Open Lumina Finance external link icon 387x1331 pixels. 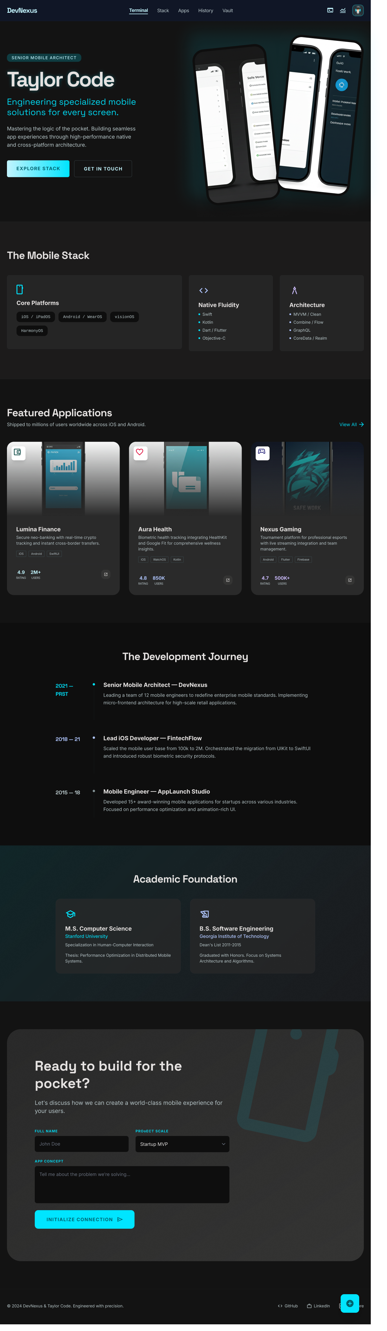click(x=106, y=574)
